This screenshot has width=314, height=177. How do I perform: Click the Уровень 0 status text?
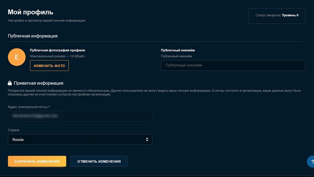pos(290,15)
